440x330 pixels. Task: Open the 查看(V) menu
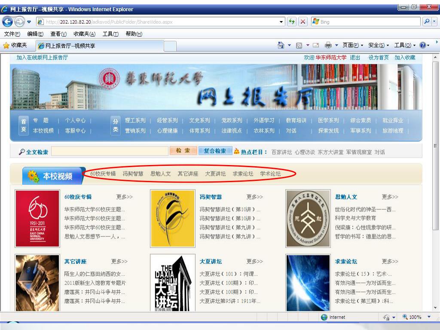58,34
